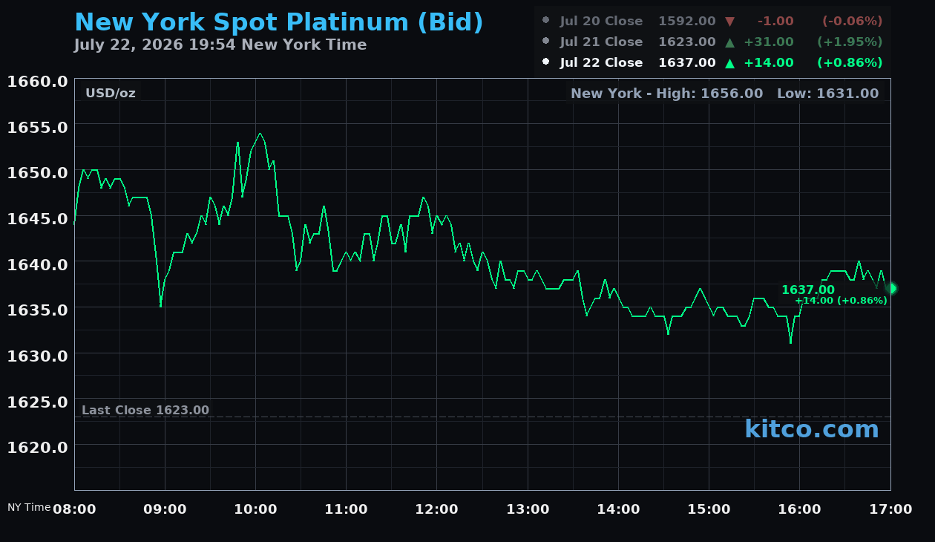Click the (-0.06%) percentage
This screenshot has width=935, height=542.
(x=853, y=21)
